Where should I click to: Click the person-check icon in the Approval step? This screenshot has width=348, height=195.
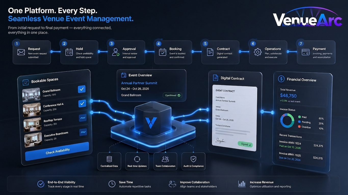[x=116, y=52]
